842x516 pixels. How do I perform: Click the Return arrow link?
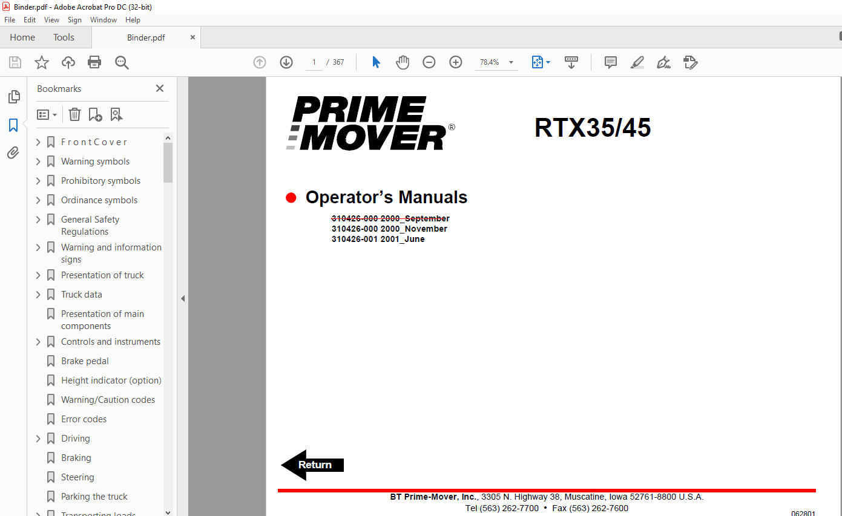(x=312, y=465)
